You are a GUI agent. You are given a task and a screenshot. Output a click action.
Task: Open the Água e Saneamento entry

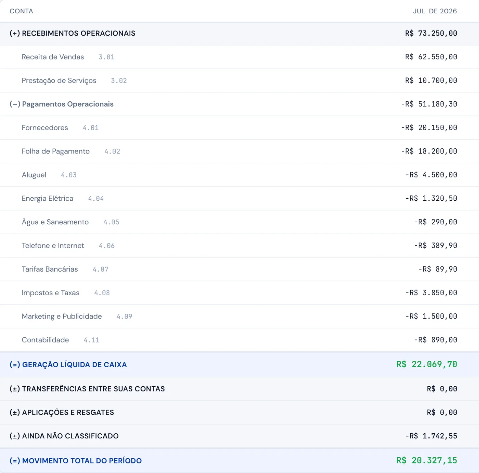click(x=239, y=222)
